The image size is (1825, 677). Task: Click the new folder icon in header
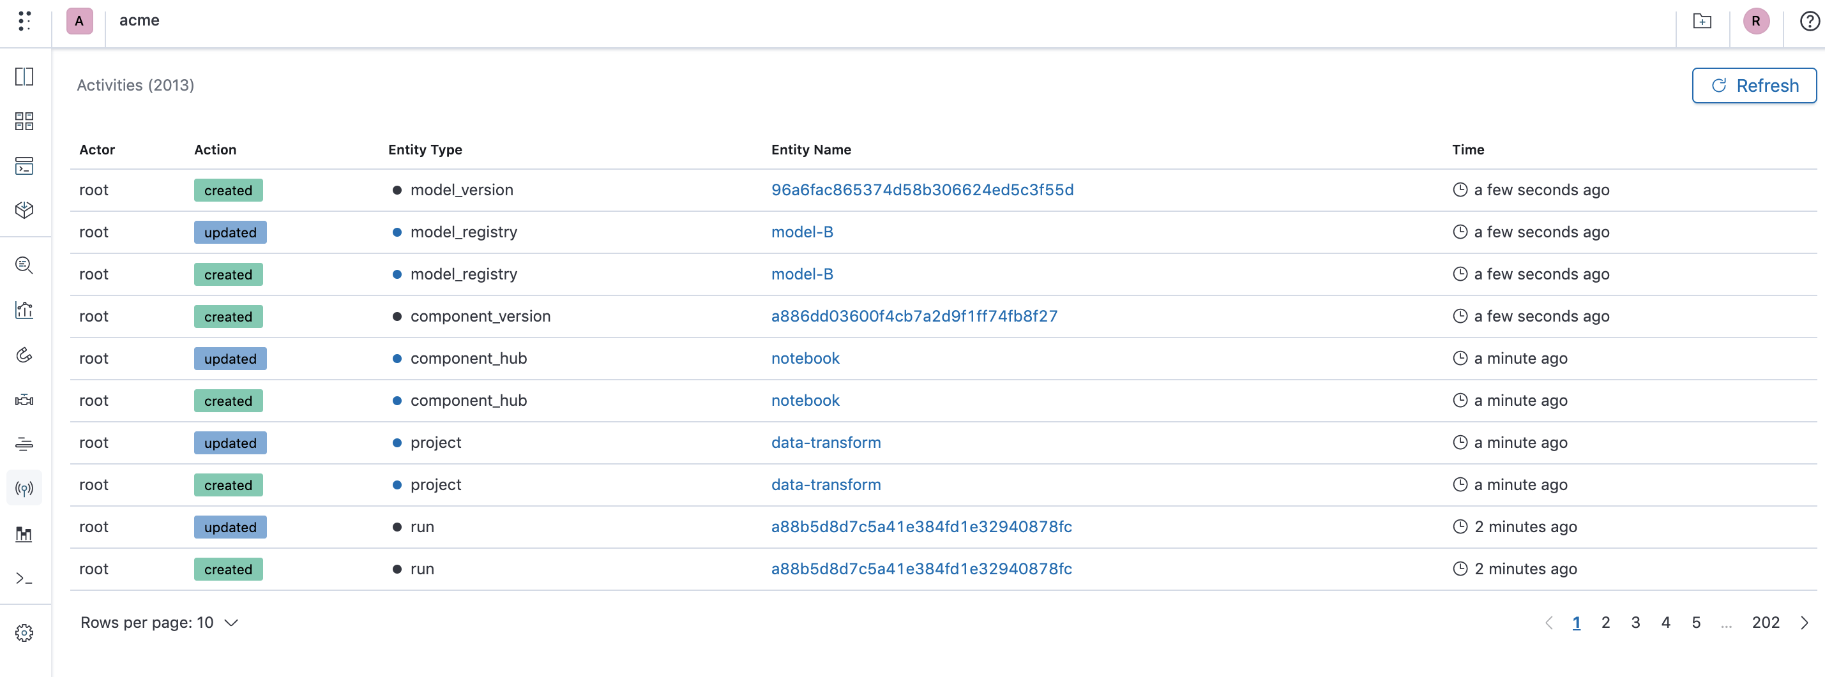click(x=1702, y=21)
